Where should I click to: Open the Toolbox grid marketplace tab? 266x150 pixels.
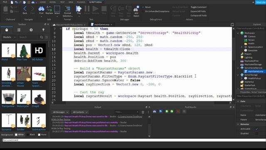(19, 30)
